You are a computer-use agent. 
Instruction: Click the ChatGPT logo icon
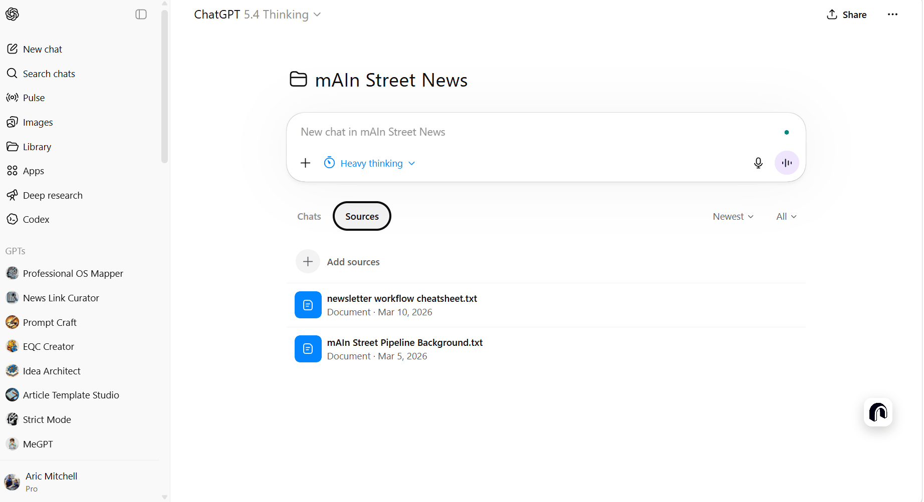(x=13, y=15)
